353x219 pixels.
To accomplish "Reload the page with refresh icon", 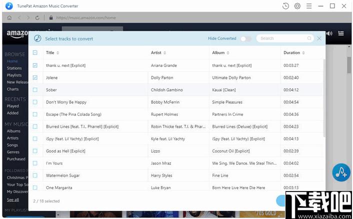I will pos(37,18).
